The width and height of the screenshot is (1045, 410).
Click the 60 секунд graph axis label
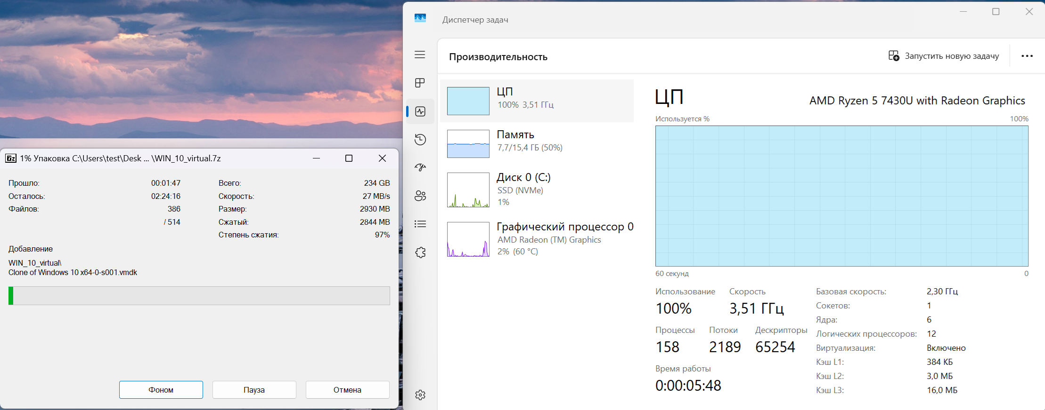(x=672, y=274)
